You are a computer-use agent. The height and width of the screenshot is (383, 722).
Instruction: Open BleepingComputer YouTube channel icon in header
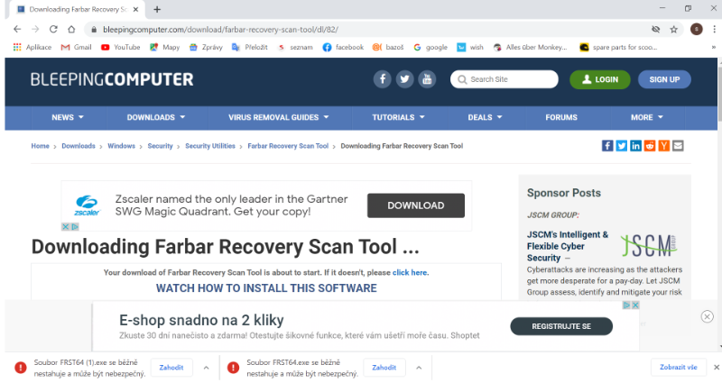(427, 79)
